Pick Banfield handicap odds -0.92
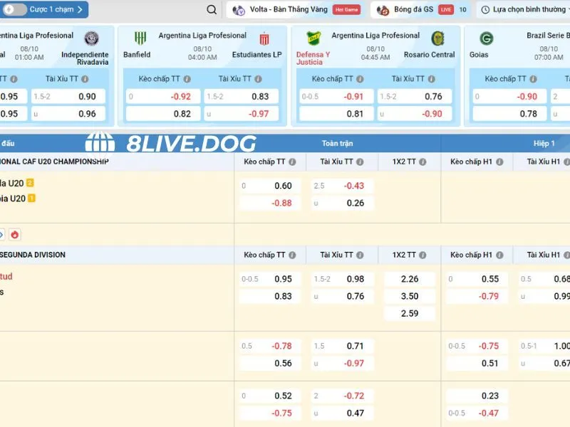The image size is (570, 427). (x=163, y=97)
